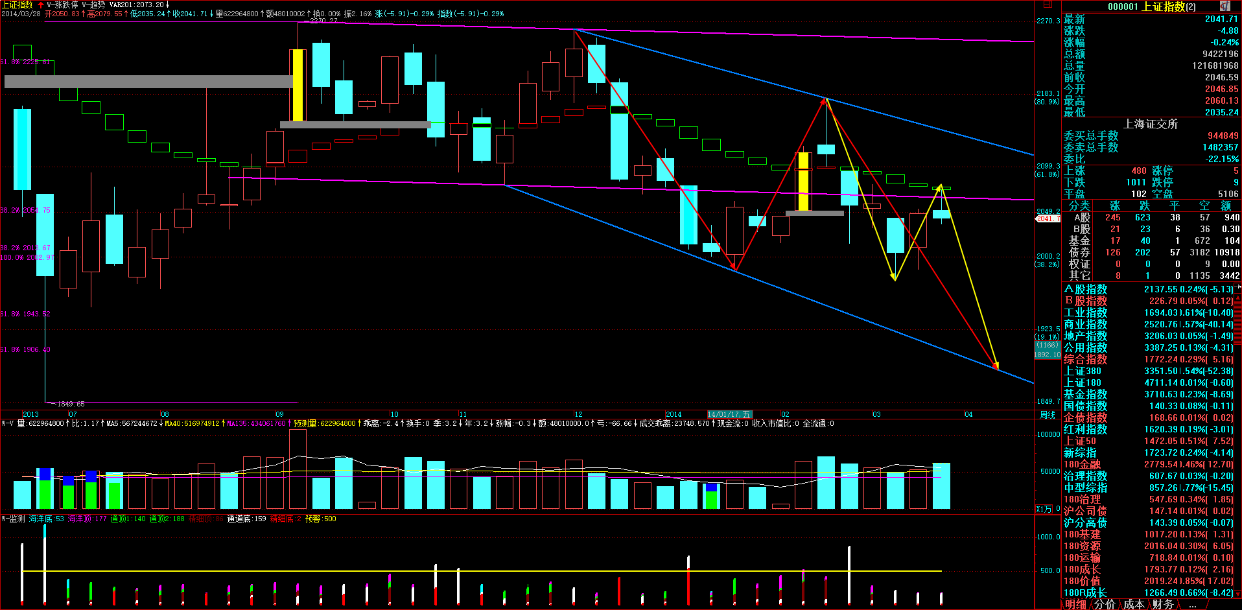Viewport: 1242px width, 610px height.
Task: Click the logo icon beside 上证指数 title
Action: click(x=1224, y=6)
